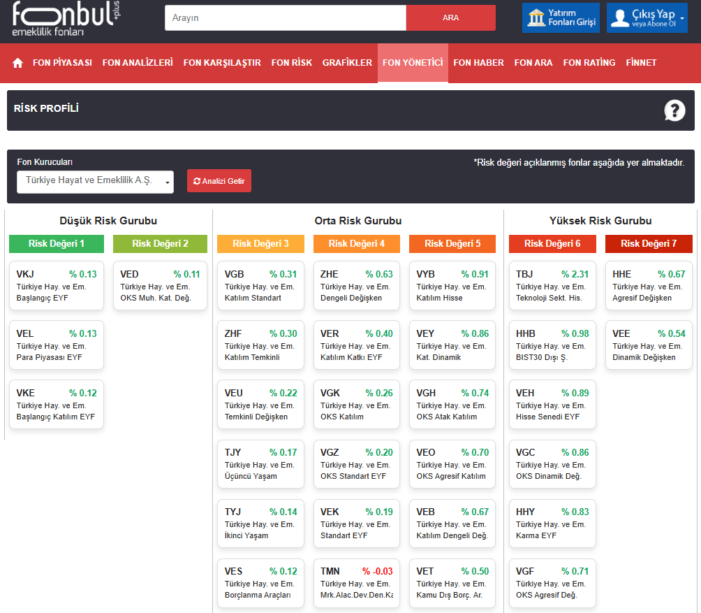701x613 pixels.
Task: Open the VKJ Başlangıç EYF fund card
Action: (x=57, y=285)
